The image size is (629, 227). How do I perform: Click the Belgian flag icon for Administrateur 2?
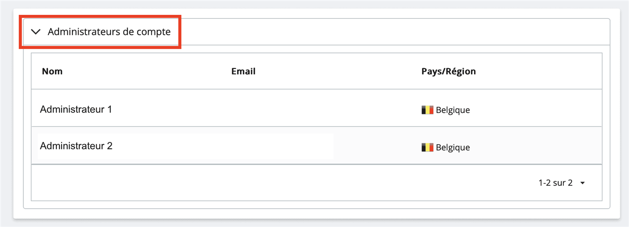click(x=427, y=147)
